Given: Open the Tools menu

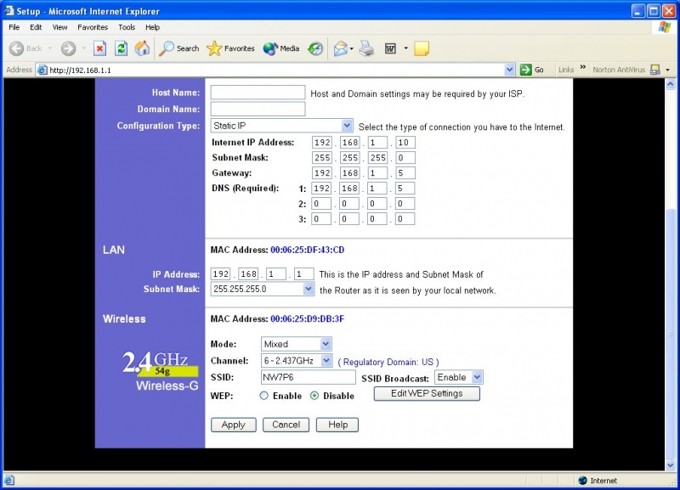Looking at the screenshot, I should pyautogui.click(x=126, y=26).
